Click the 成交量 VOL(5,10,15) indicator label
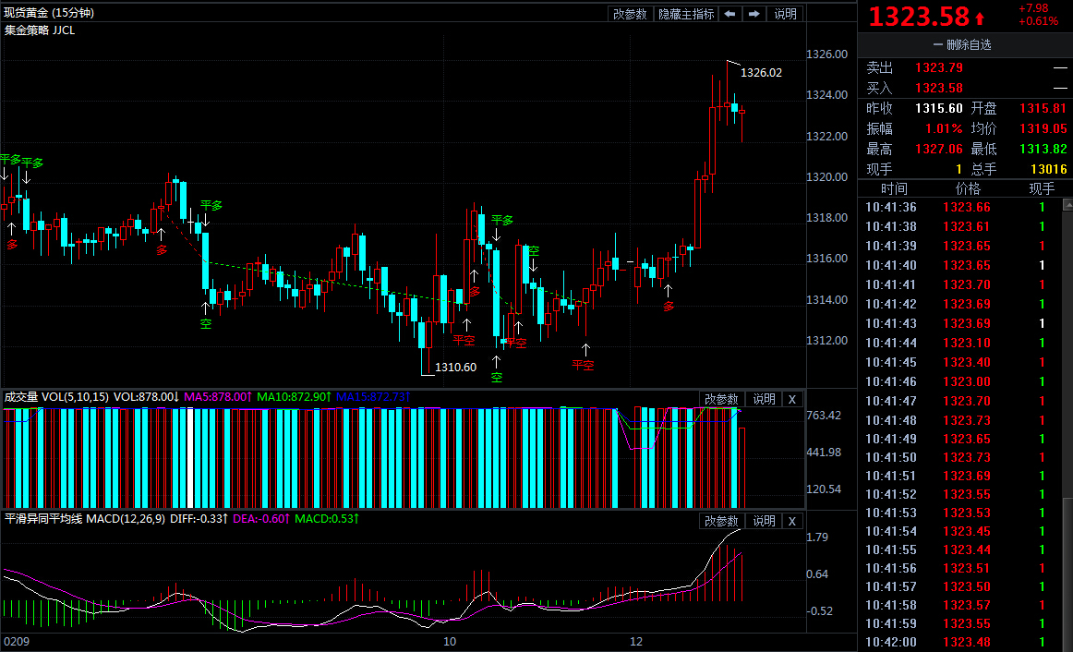Image resolution: width=1073 pixels, height=652 pixels. pos(57,397)
